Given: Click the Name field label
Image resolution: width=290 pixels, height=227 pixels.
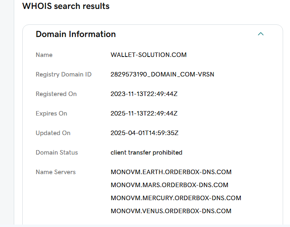Looking at the screenshot, I should coord(44,55).
